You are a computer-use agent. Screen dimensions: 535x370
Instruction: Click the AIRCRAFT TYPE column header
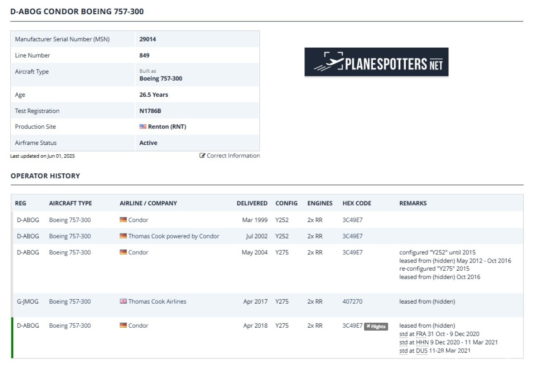70,203
